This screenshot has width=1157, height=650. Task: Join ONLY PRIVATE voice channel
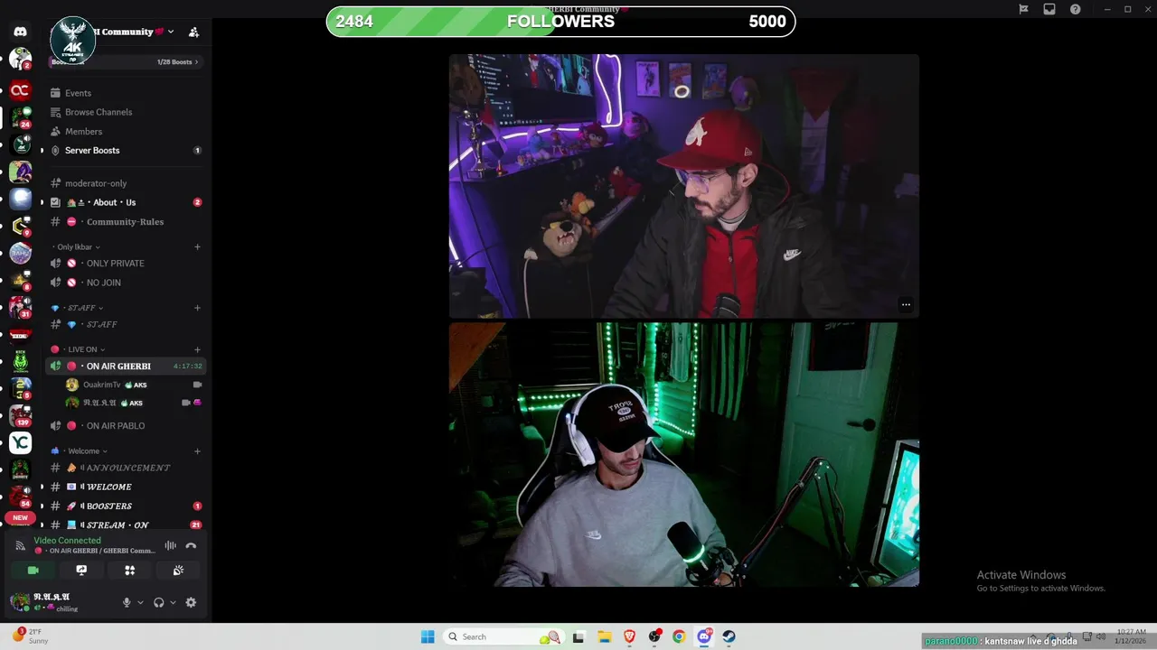pos(126,264)
